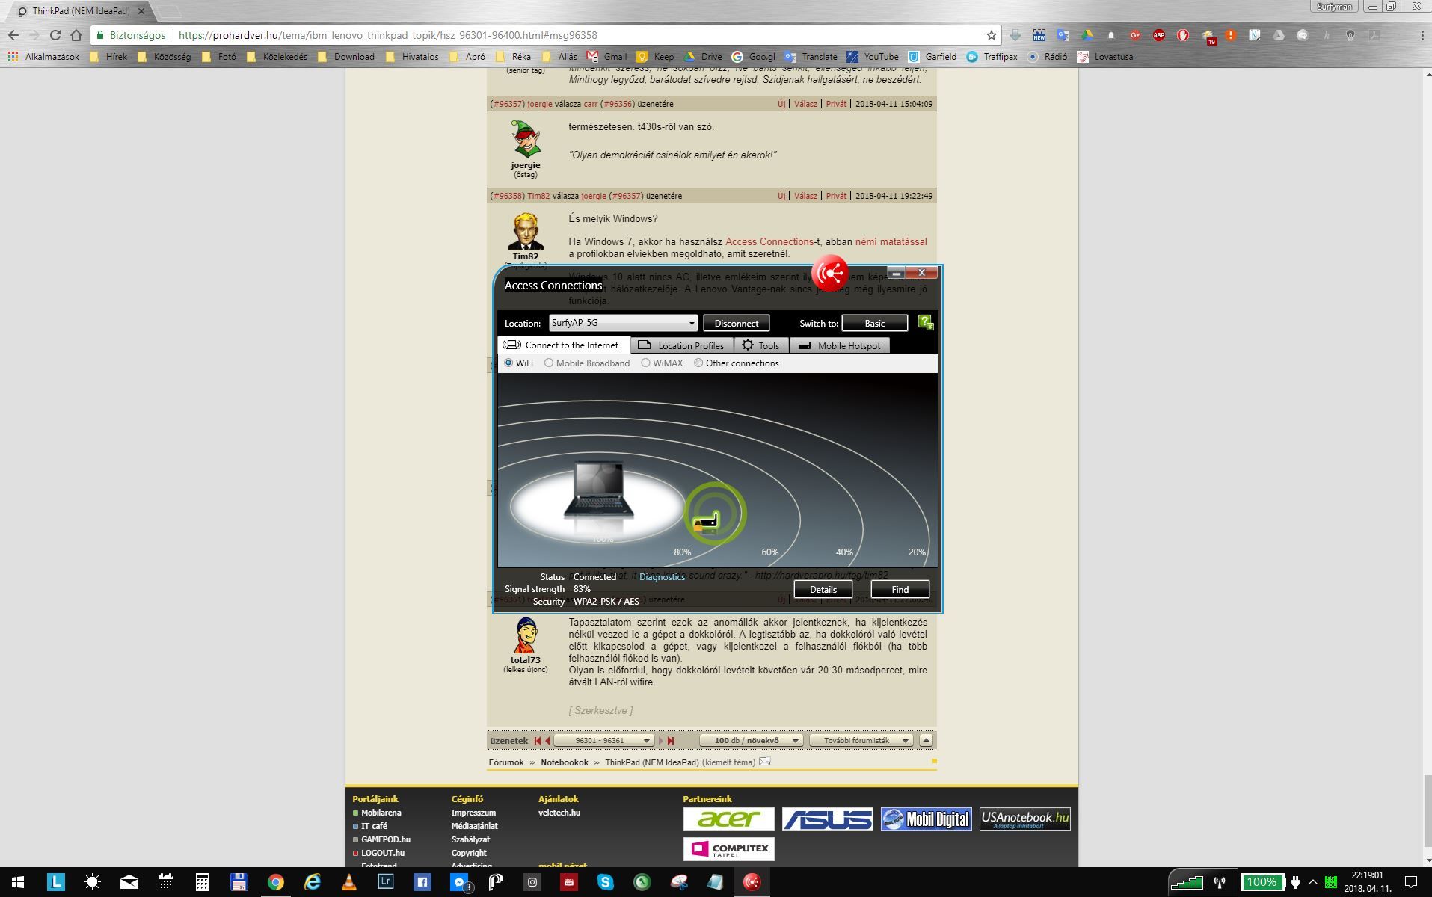The width and height of the screenshot is (1432, 897).
Task: Go to previous message page
Action: pos(547,741)
